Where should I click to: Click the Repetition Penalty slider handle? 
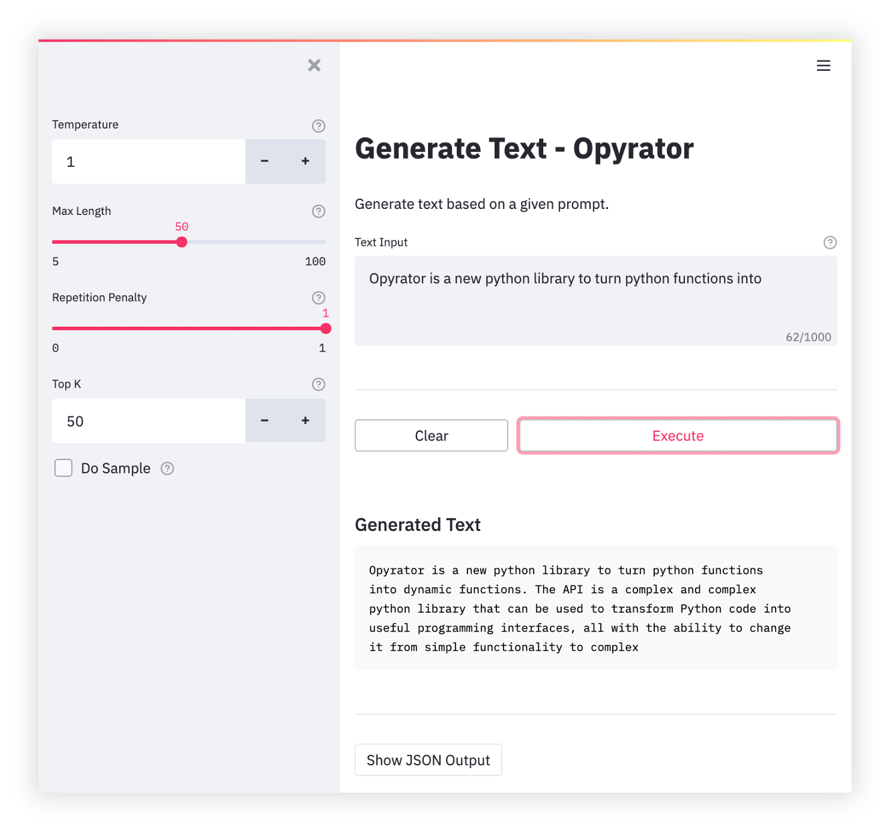[325, 328]
